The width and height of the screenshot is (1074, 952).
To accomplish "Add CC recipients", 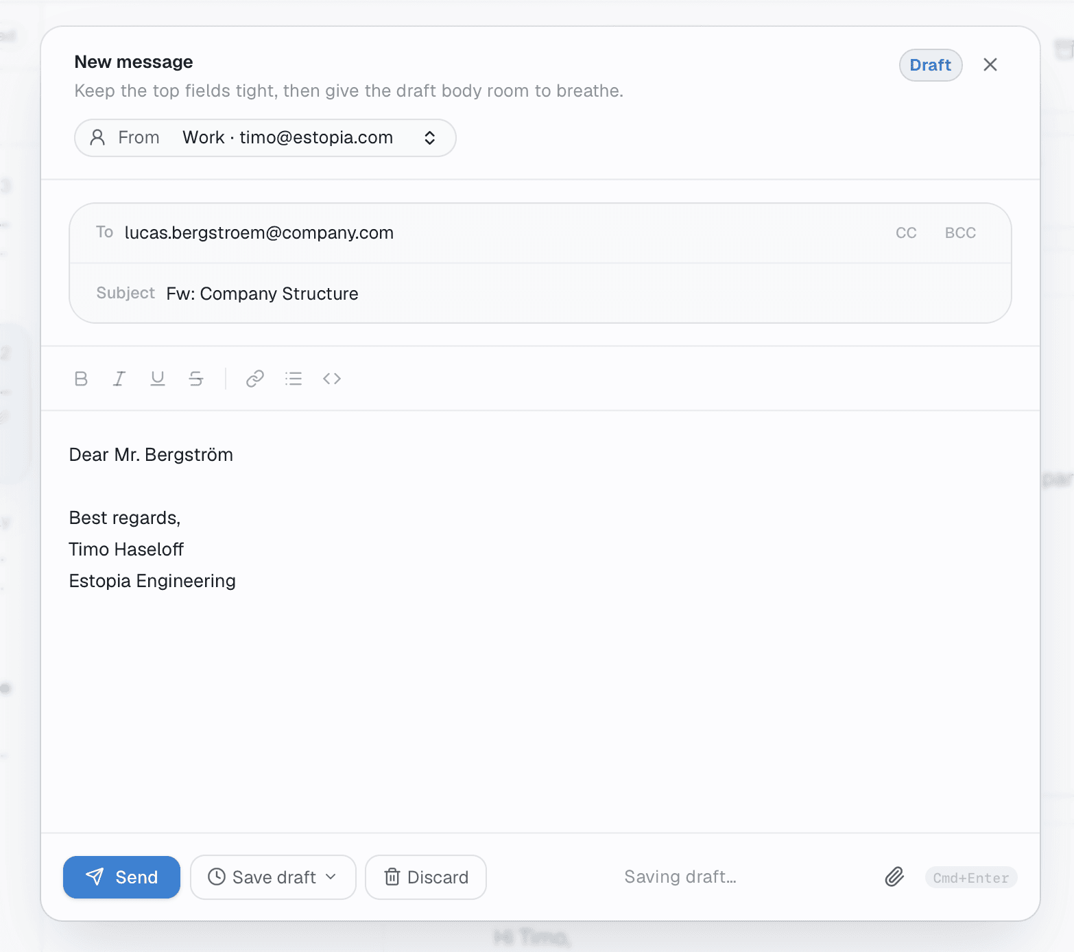I will (906, 233).
